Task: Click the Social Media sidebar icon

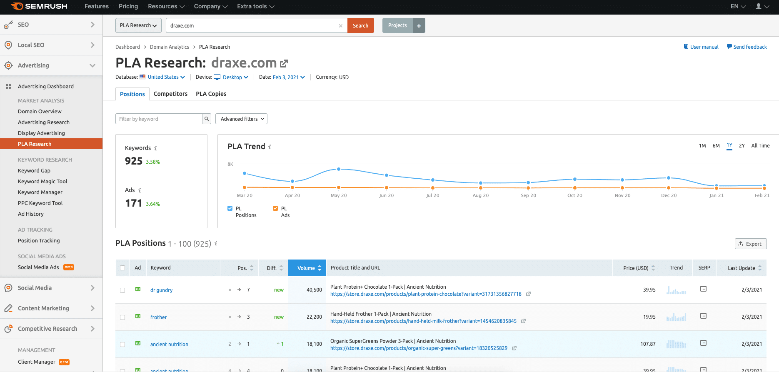Action: [8, 288]
